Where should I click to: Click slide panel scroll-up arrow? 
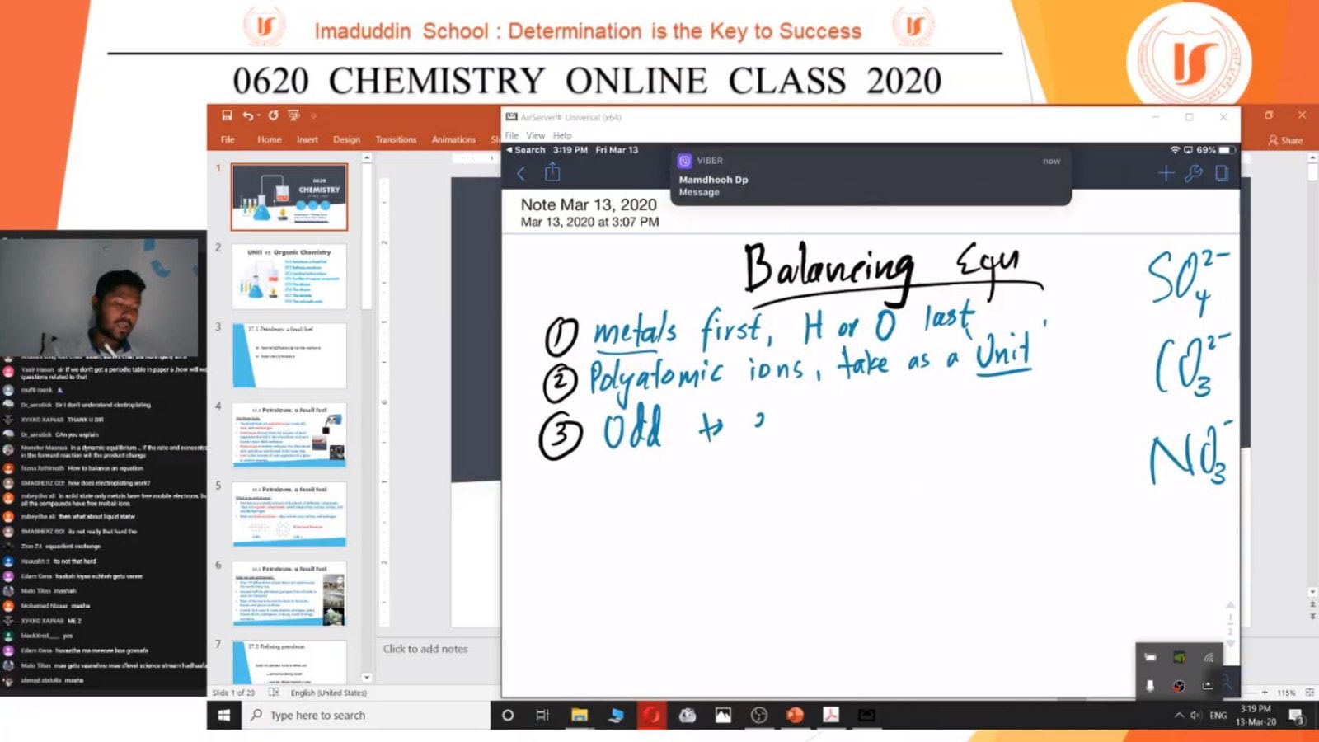tap(367, 158)
